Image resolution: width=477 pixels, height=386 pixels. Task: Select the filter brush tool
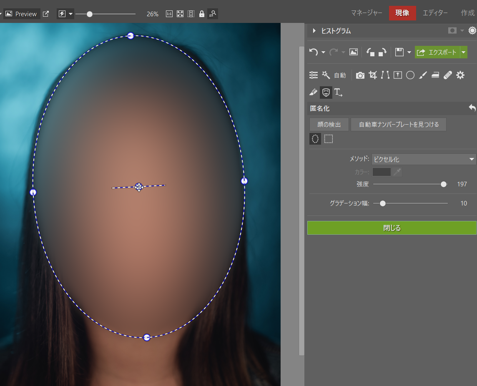(423, 75)
